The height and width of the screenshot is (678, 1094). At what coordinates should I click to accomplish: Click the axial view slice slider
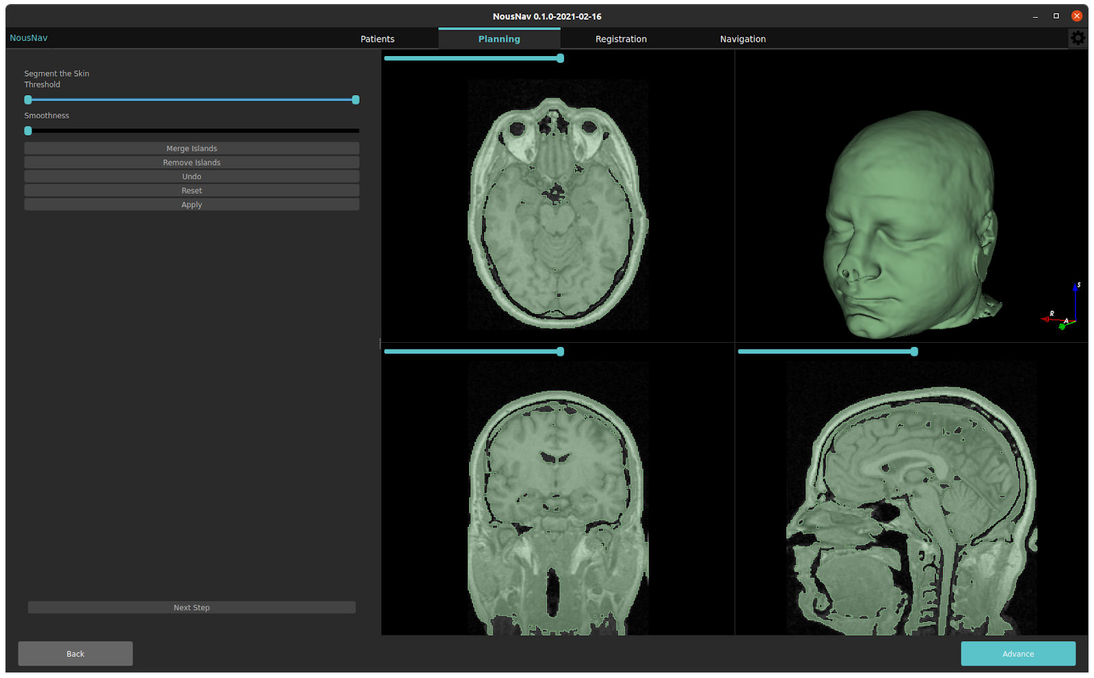[559, 58]
